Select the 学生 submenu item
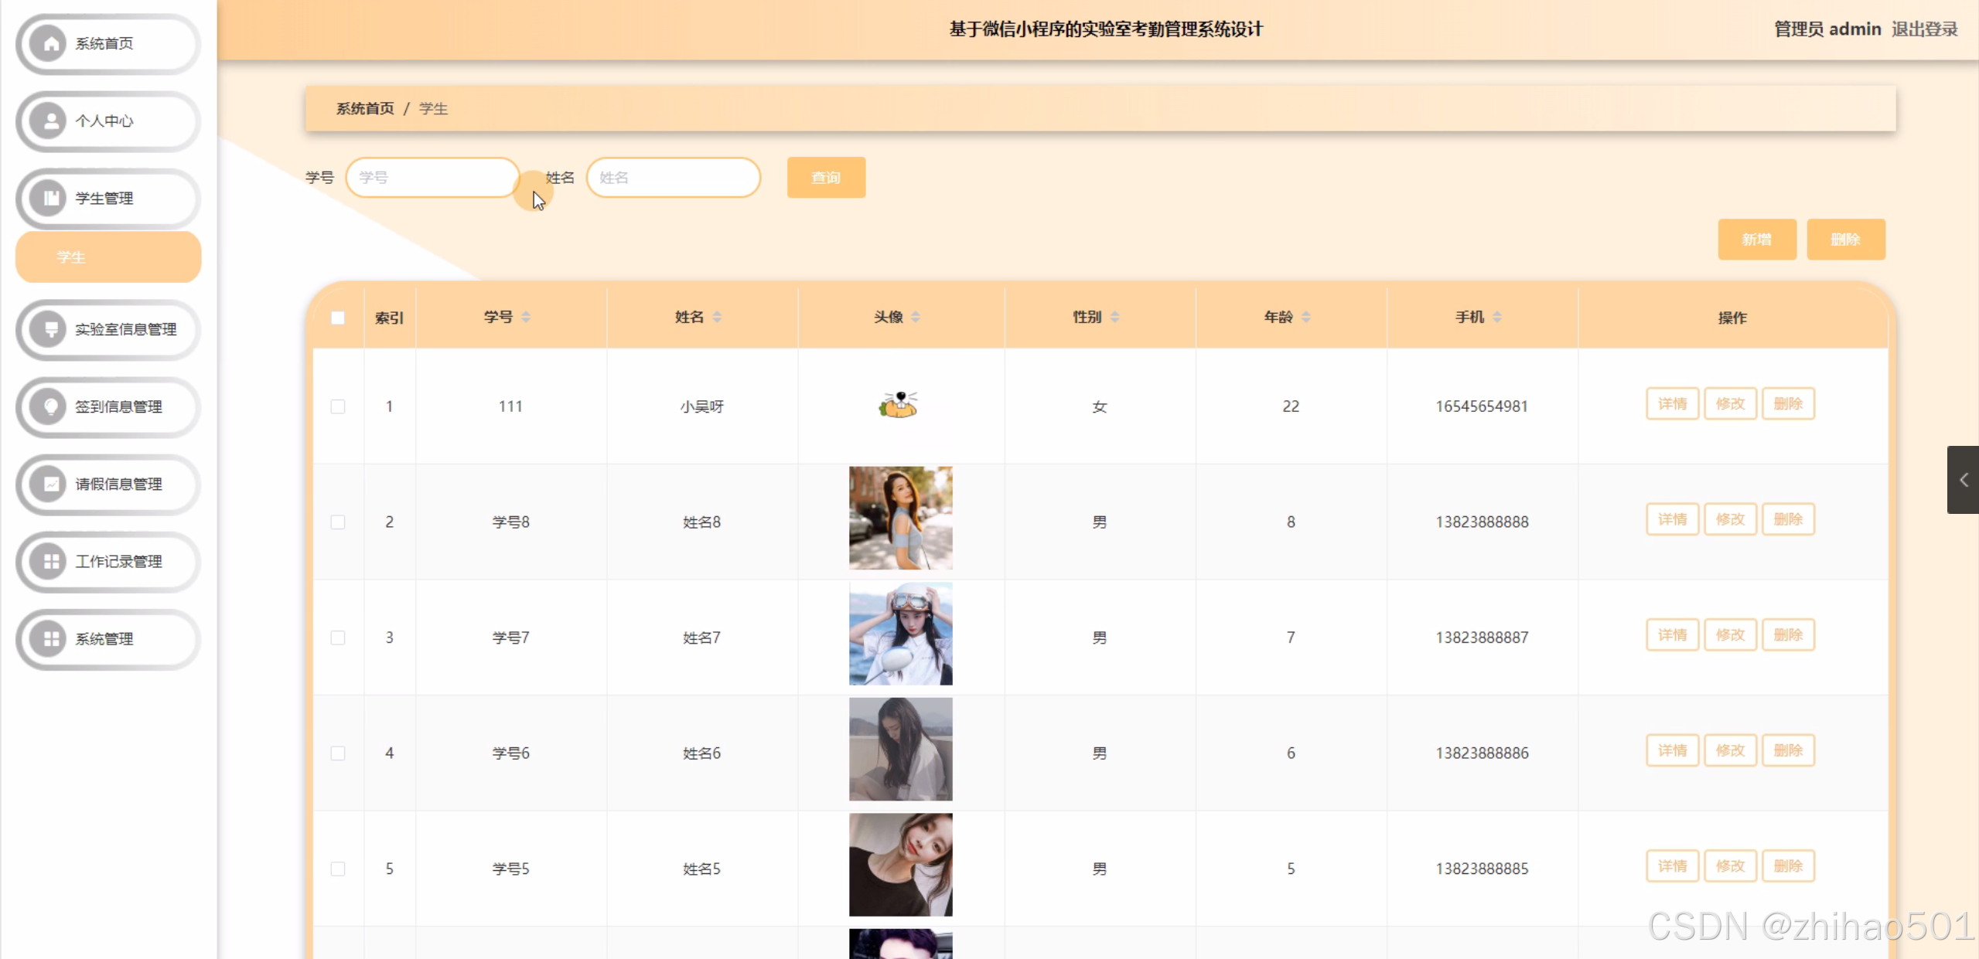Screen dimensions: 1979x959 tap(108, 257)
